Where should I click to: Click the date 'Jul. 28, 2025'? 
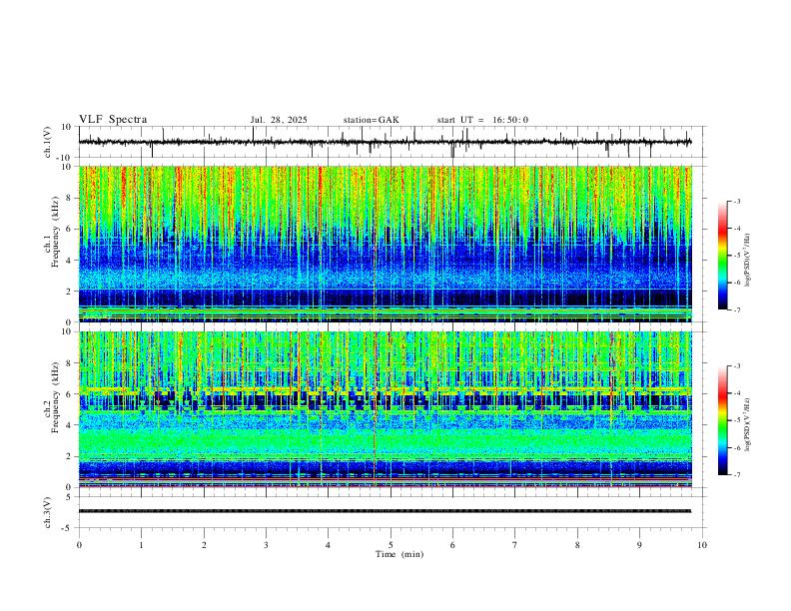(x=279, y=120)
